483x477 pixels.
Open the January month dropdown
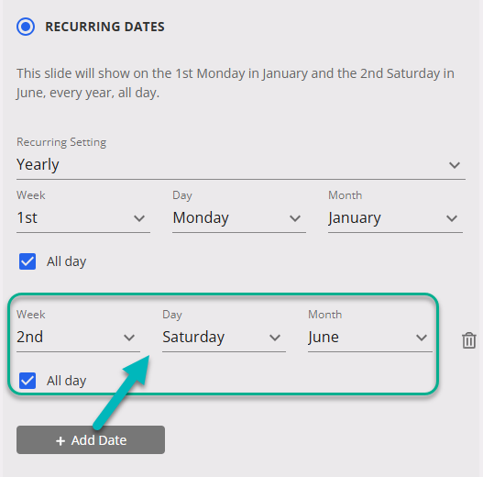click(x=395, y=218)
